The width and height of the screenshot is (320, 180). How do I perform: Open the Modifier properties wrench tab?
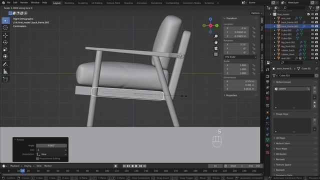[267, 118]
